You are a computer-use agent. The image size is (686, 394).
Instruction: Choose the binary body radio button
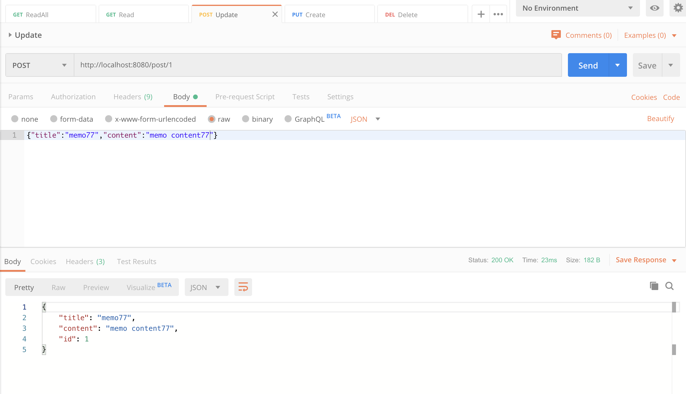tap(246, 119)
